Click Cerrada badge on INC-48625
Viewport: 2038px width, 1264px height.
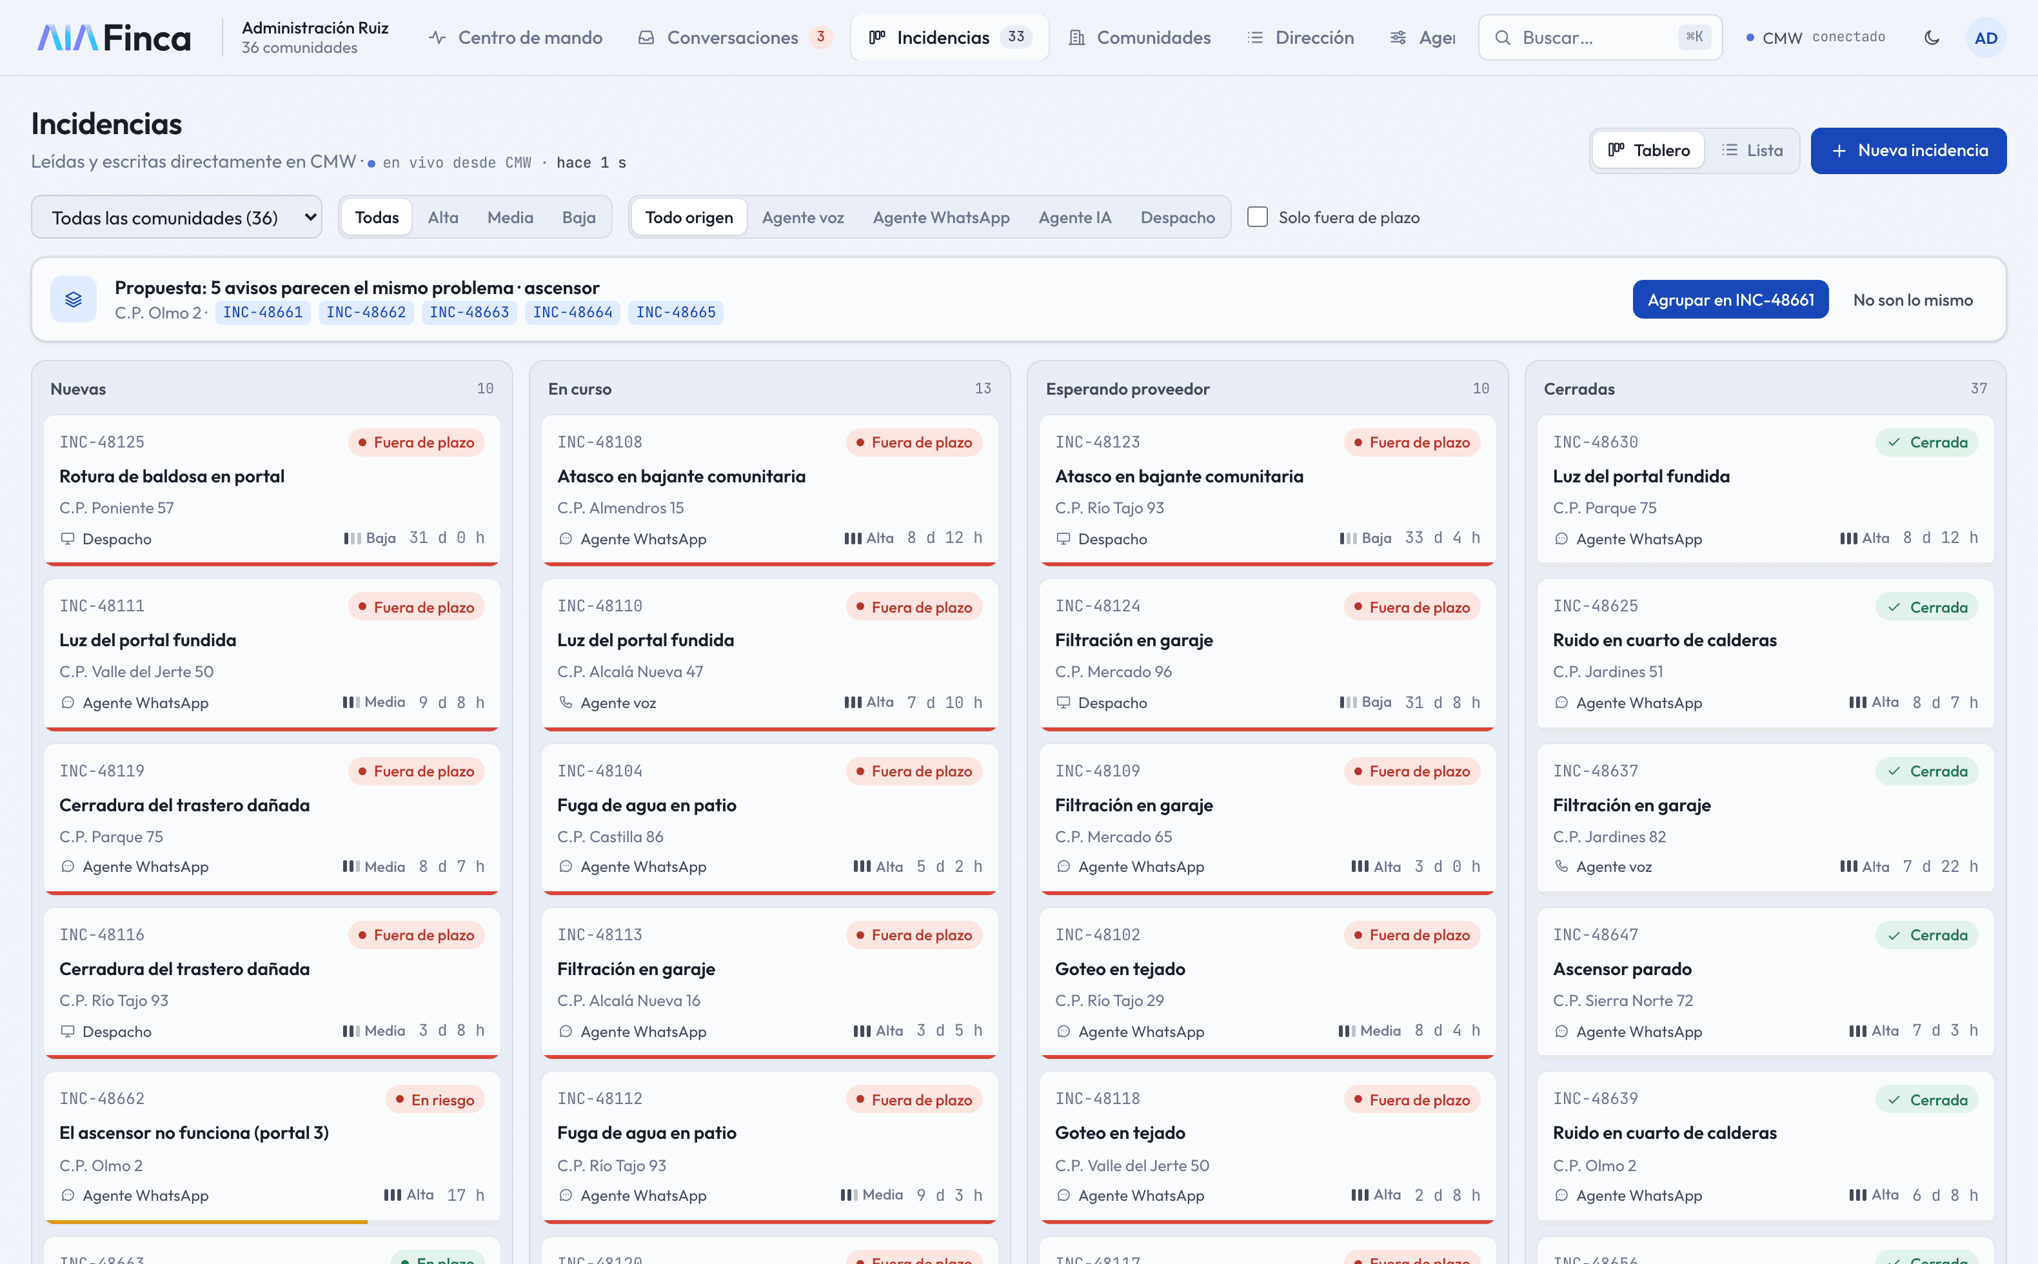pos(1927,607)
